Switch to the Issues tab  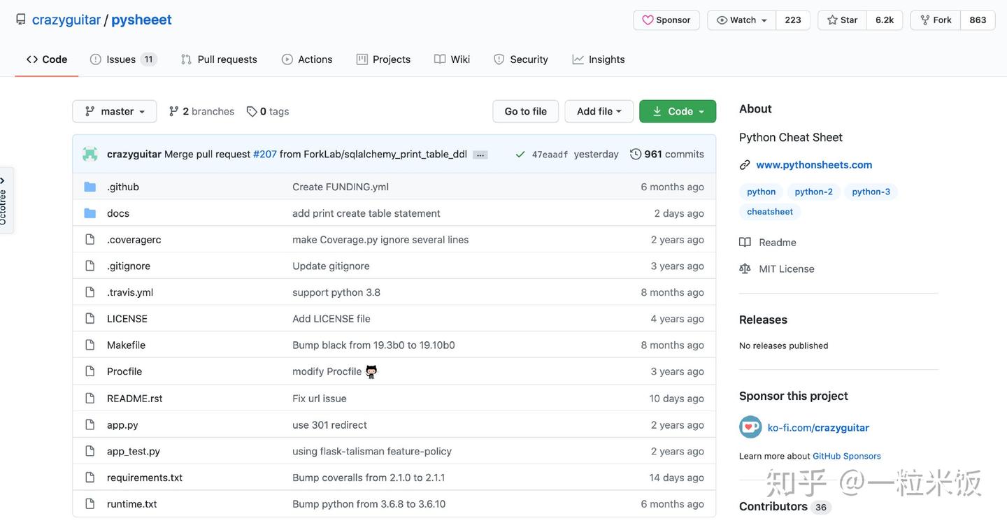click(121, 59)
